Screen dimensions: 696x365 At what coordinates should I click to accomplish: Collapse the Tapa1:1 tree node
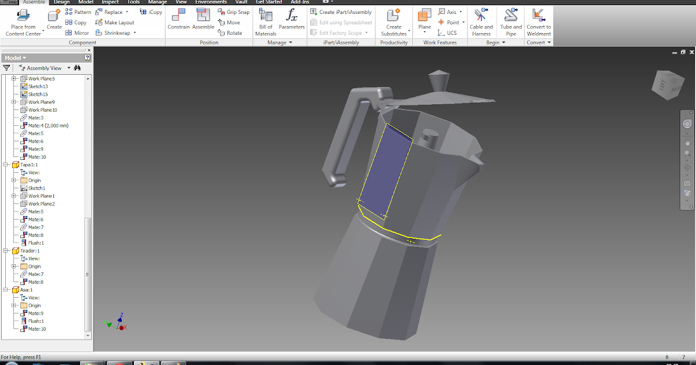6,165
